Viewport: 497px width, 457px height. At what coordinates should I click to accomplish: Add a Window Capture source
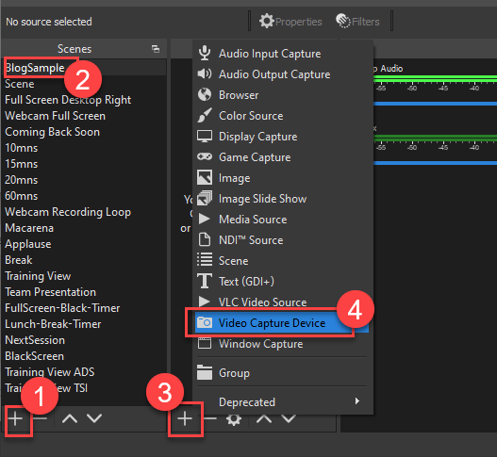[x=282, y=344]
